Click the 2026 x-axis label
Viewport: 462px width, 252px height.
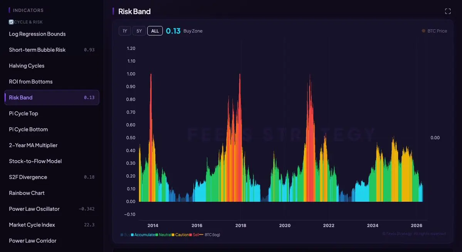tap(416, 225)
